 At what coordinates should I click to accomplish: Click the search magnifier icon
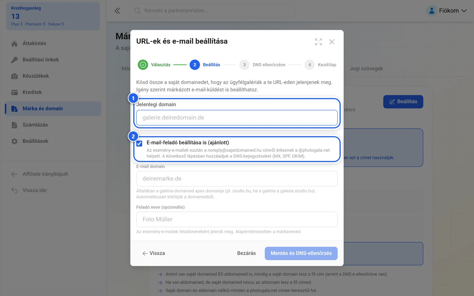pyautogui.click(x=137, y=11)
